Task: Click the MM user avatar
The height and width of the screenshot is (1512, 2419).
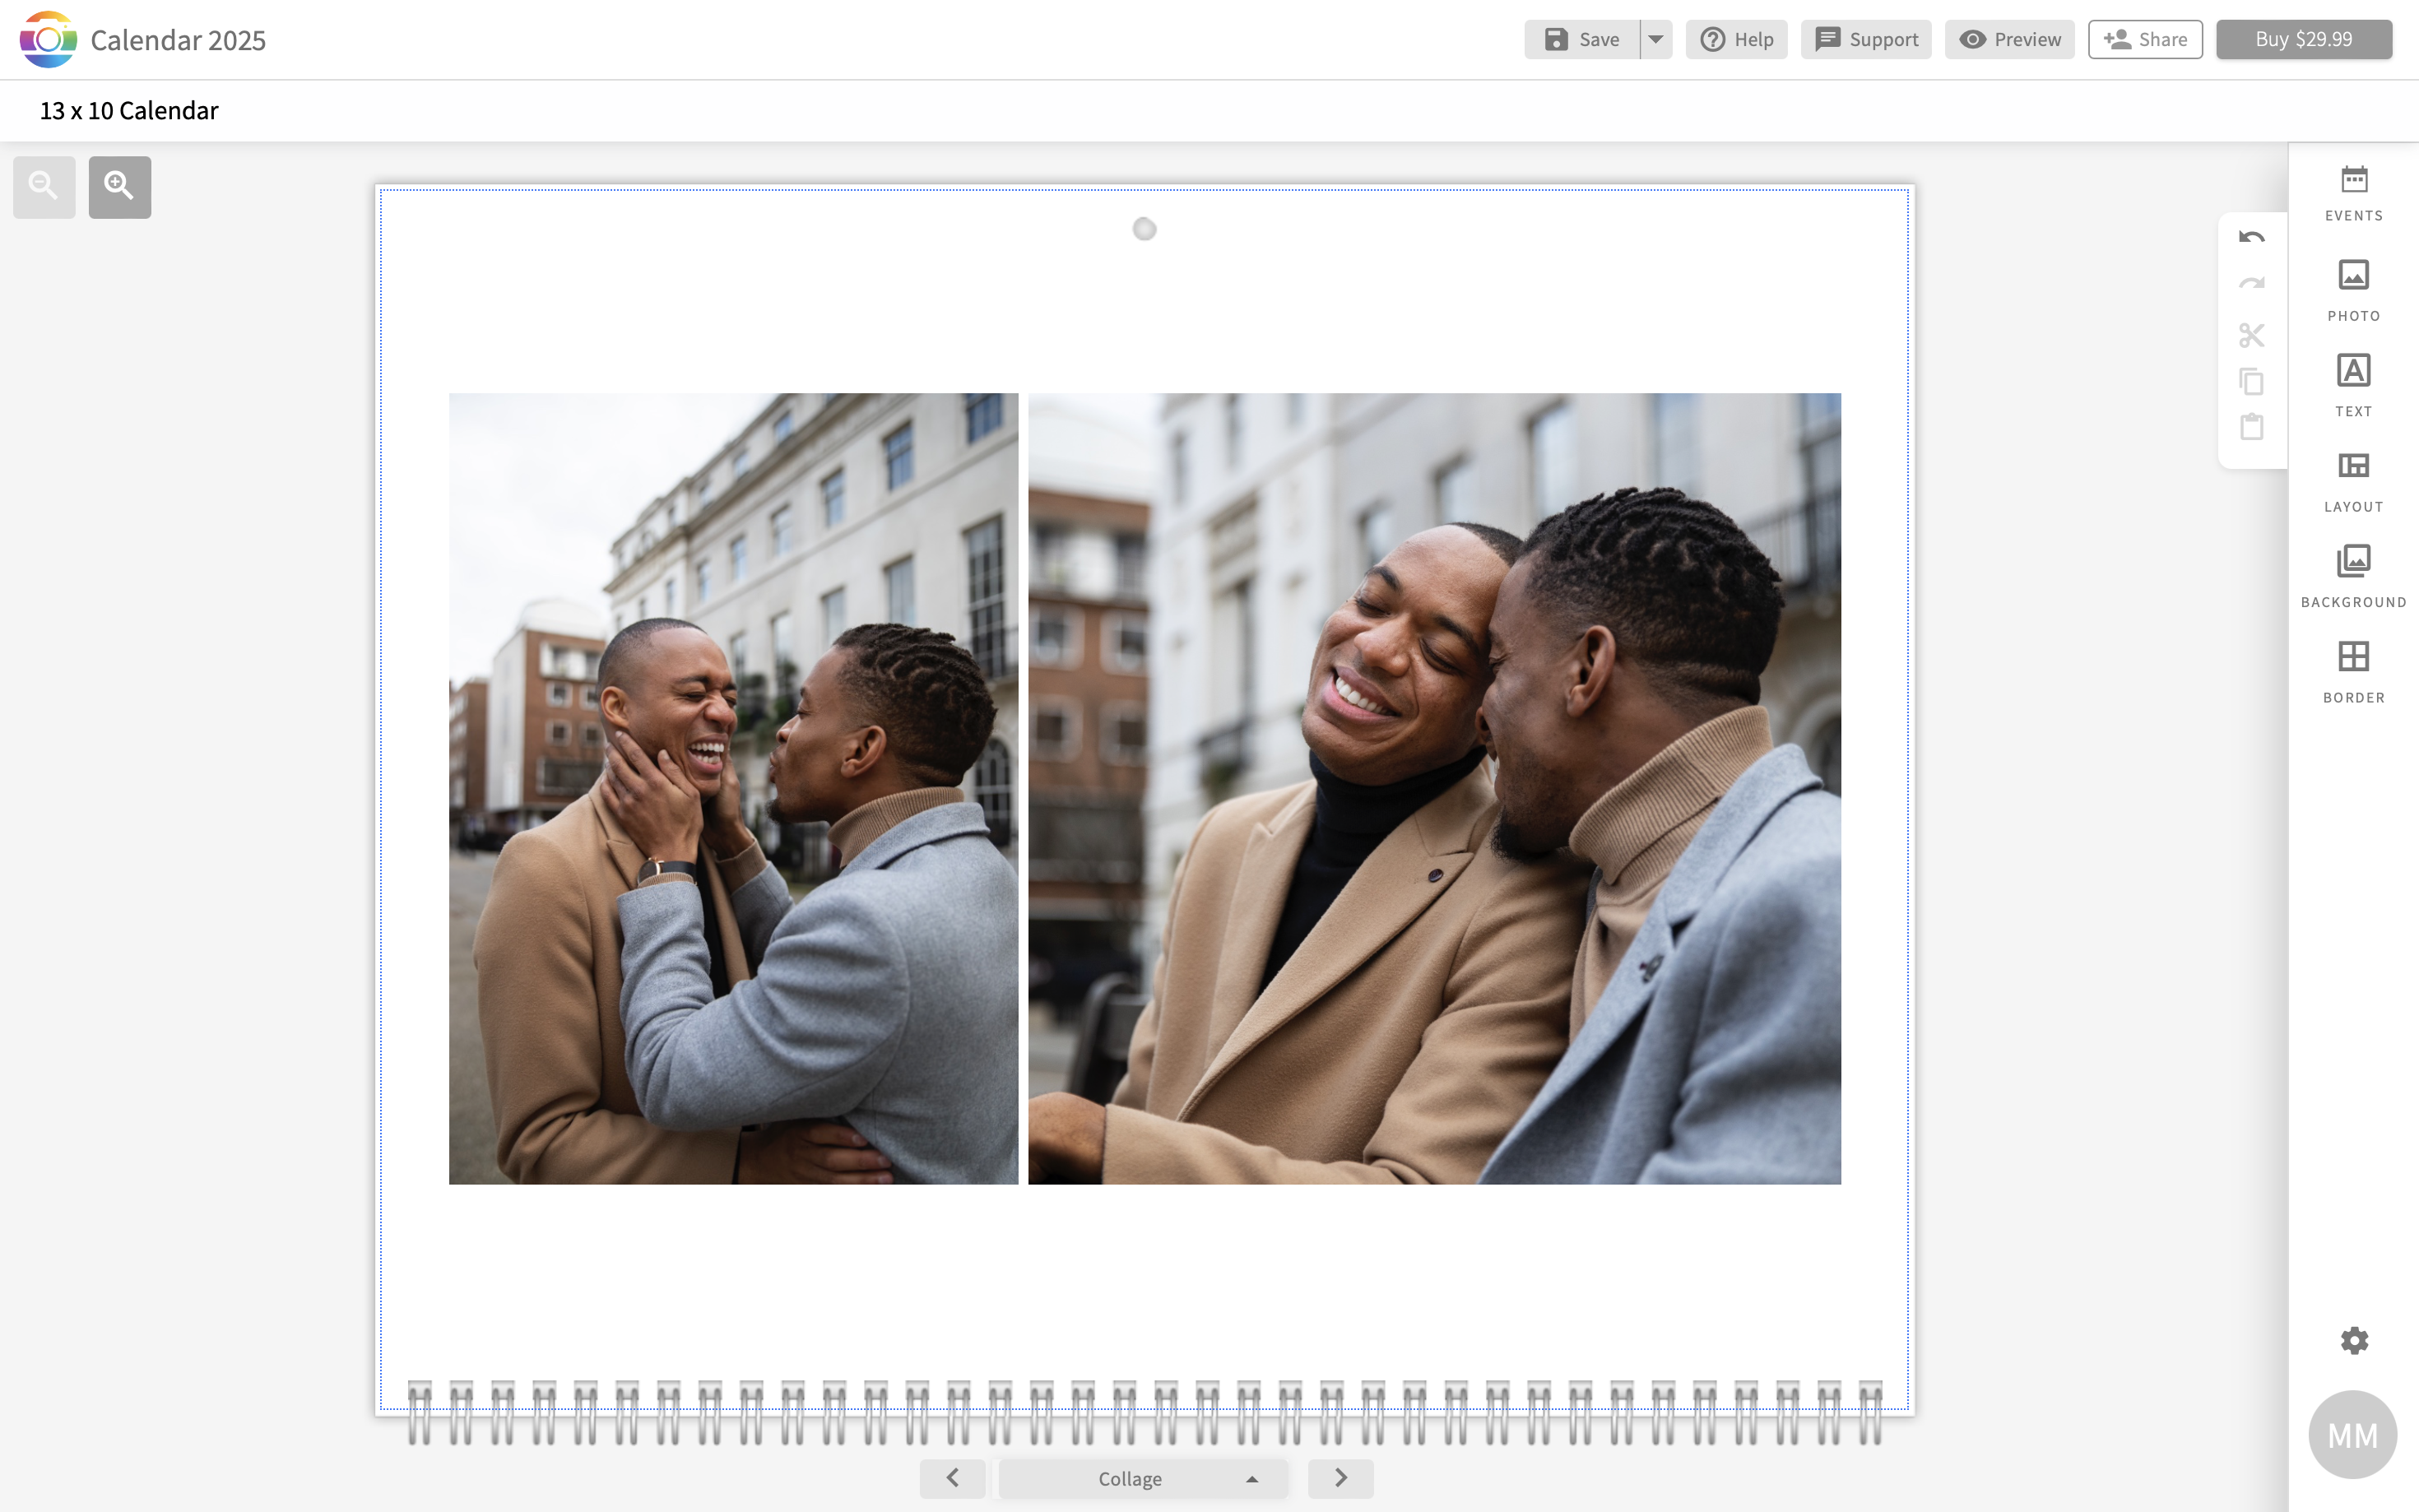Action: coord(2352,1435)
